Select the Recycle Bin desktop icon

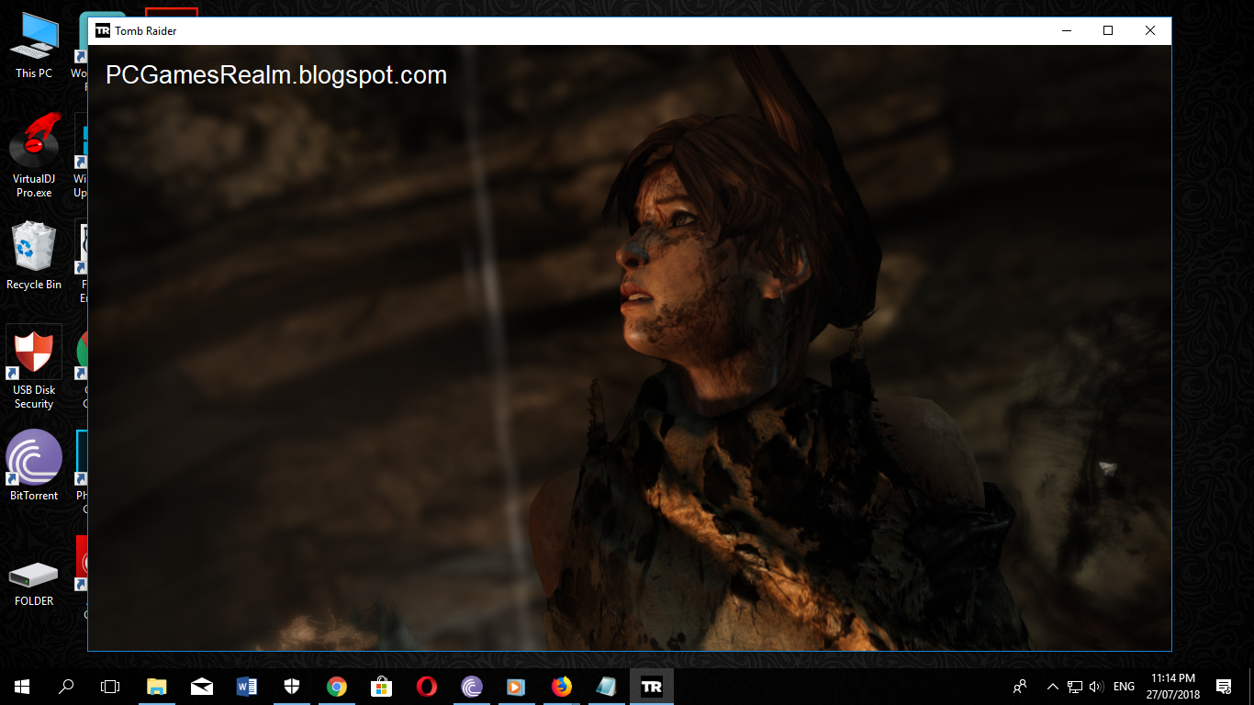(34, 256)
